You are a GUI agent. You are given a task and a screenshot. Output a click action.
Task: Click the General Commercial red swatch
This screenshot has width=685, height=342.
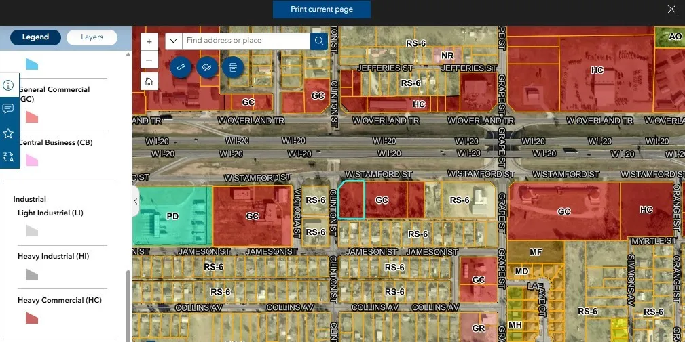(32, 116)
